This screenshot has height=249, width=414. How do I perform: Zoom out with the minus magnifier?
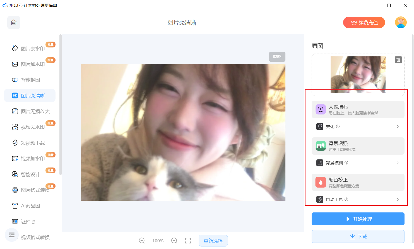142,241
